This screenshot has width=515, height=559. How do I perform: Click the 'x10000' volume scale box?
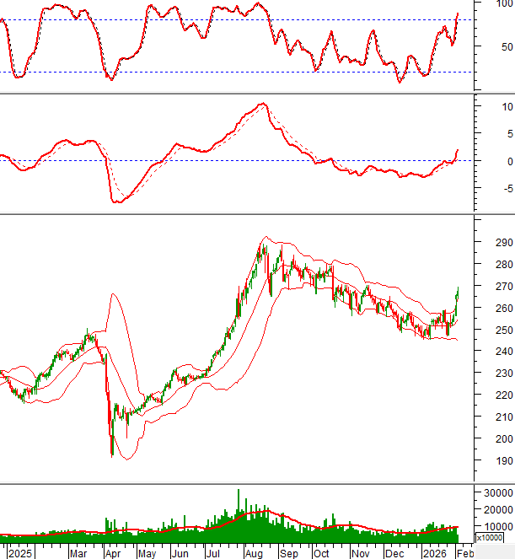490,537
